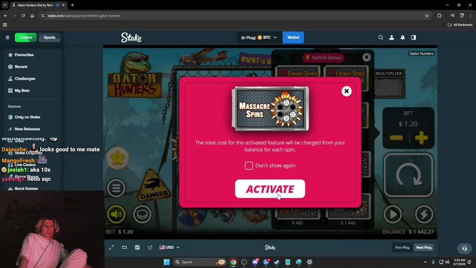Close the Nolimit Bonus panel
Image resolution: width=476 pixels, height=268 pixels.
click(367, 57)
